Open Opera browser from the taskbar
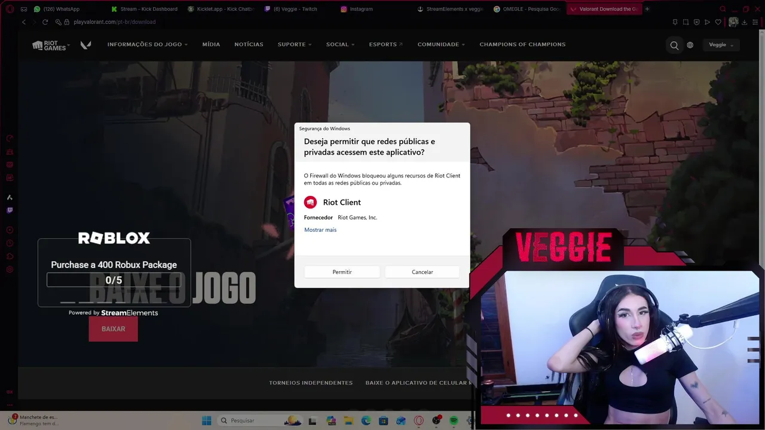The image size is (765, 430). click(418, 420)
